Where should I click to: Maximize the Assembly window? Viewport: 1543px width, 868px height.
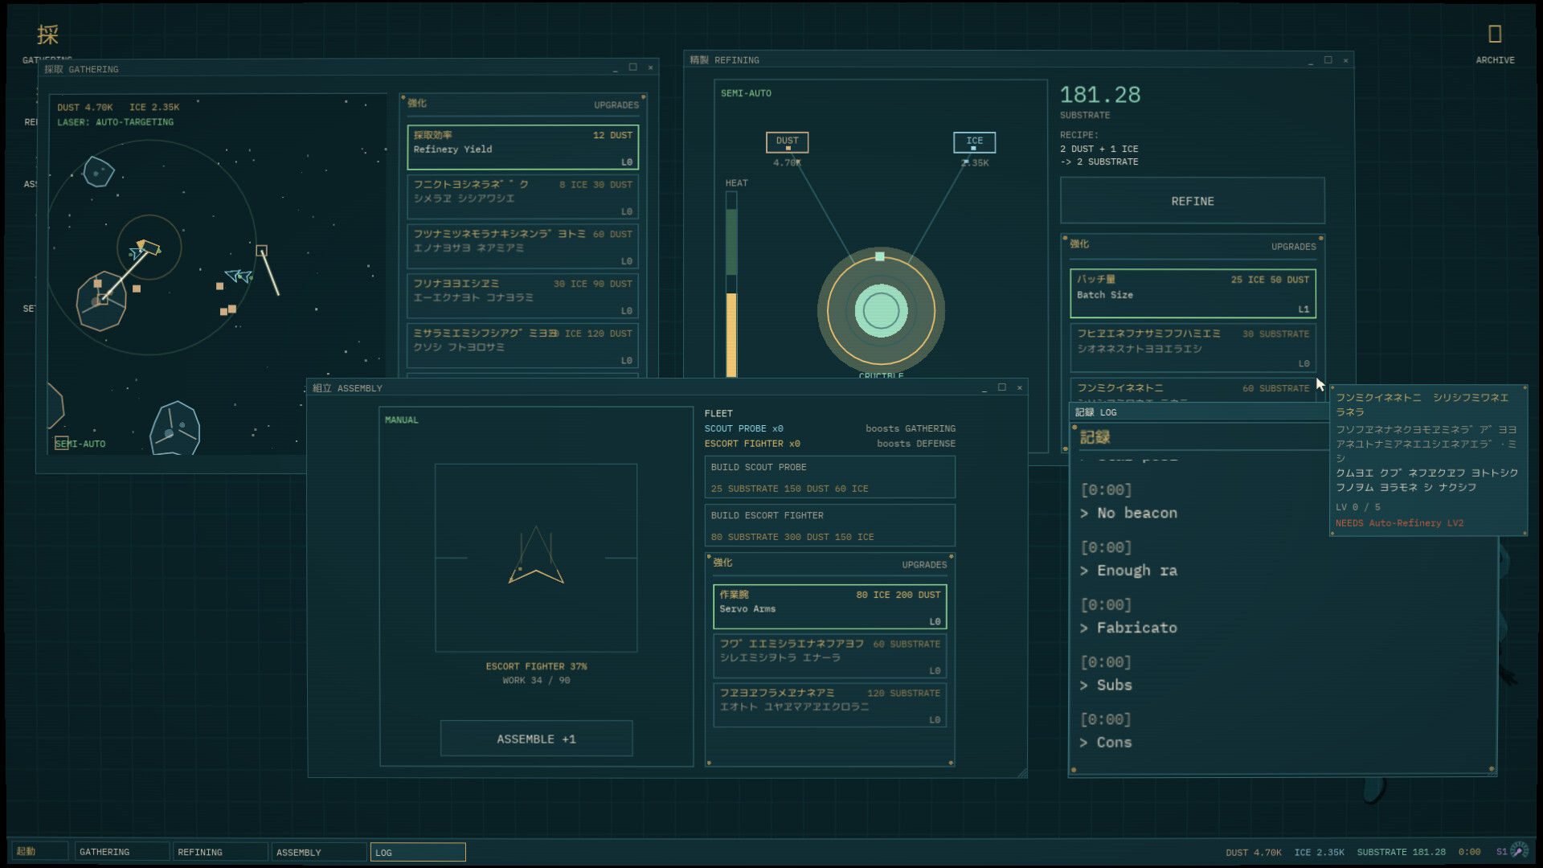1002,387
